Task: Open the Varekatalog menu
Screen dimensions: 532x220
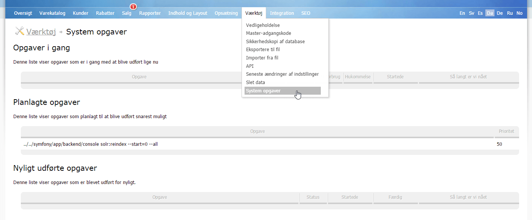Action: pos(52,13)
